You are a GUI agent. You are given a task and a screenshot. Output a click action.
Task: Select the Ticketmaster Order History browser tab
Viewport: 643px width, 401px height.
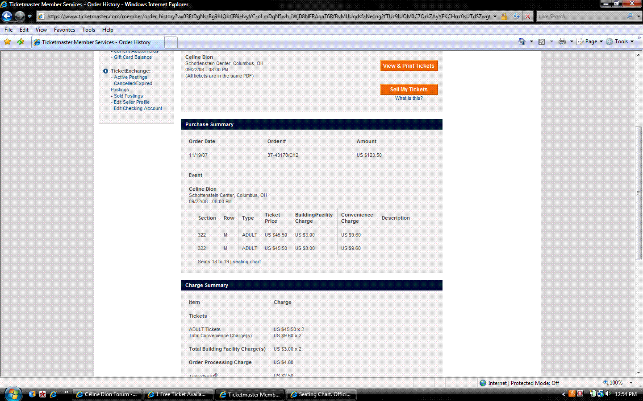pos(98,42)
